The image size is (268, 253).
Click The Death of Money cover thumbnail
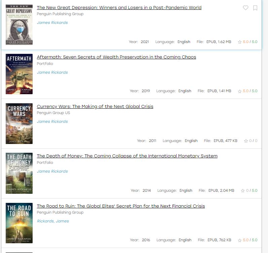(19, 173)
